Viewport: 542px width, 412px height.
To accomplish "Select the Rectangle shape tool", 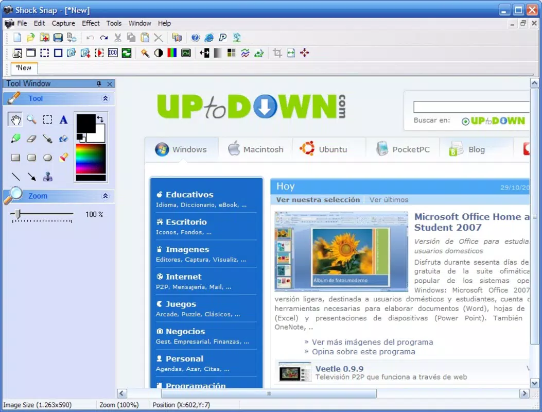I will [x=15, y=158].
